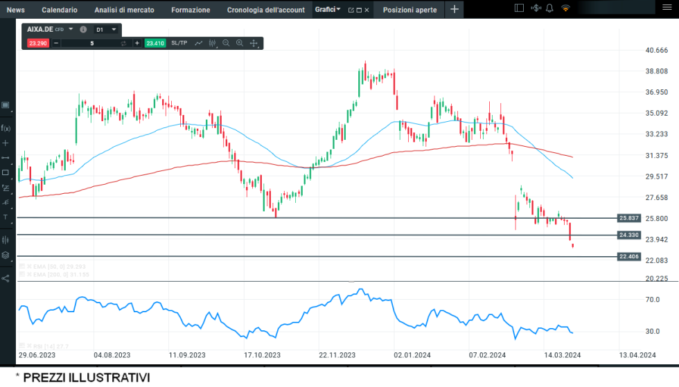
Task: Zoom in the chart
Action: [240, 44]
